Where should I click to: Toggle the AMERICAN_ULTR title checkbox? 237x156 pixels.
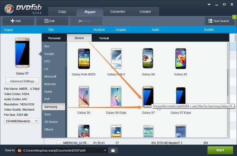point(59,142)
